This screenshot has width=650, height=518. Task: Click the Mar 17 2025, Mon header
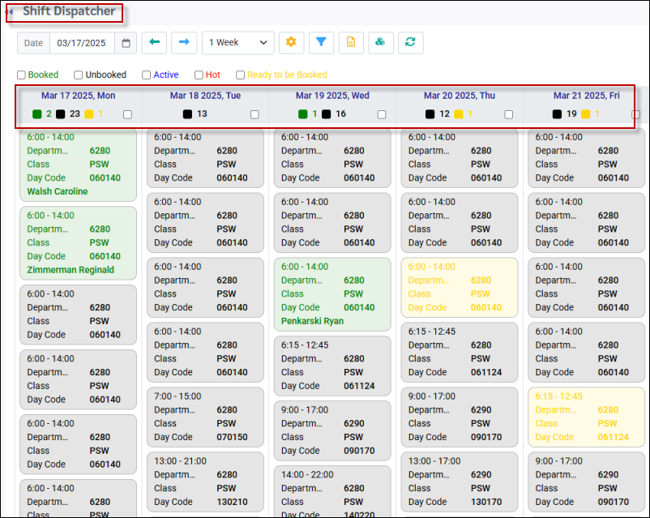[79, 96]
